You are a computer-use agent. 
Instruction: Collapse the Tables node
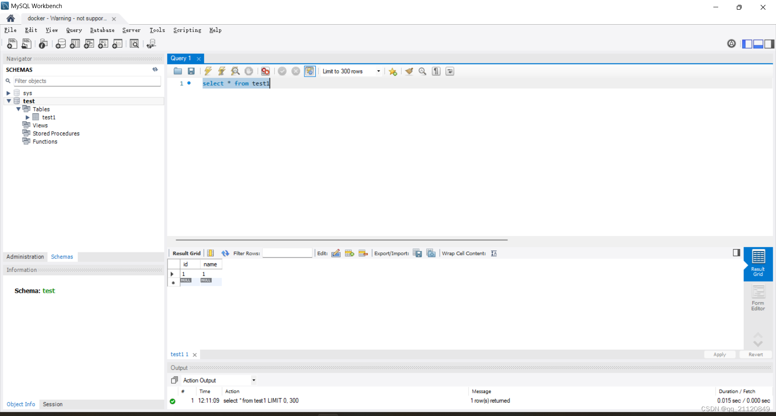pyautogui.click(x=18, y=109)
